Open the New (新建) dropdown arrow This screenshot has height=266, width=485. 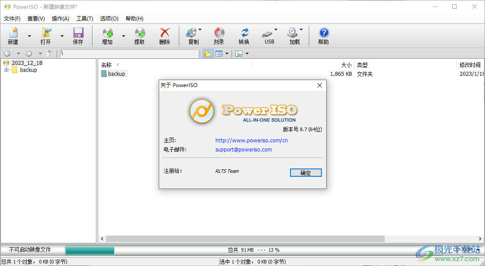29,36
